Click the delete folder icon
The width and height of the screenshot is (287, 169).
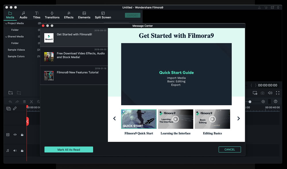[19, 93]
